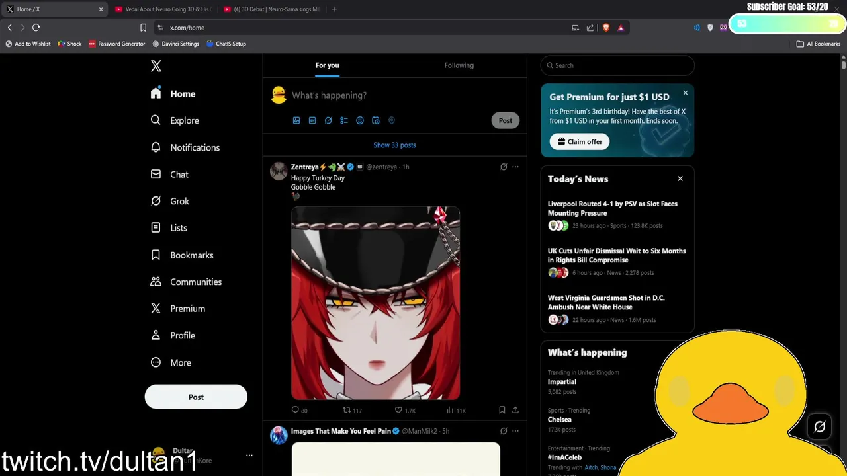This screenshot has height=476, width=847.
Task: Reload the page in browser toolbar
Action: (x=36, y=28)
